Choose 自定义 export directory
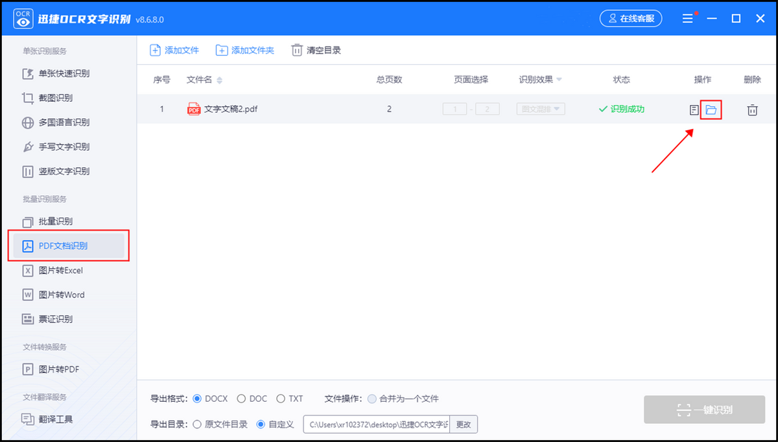This screenshot has height=442, width=778. click(x=276, y=425)
